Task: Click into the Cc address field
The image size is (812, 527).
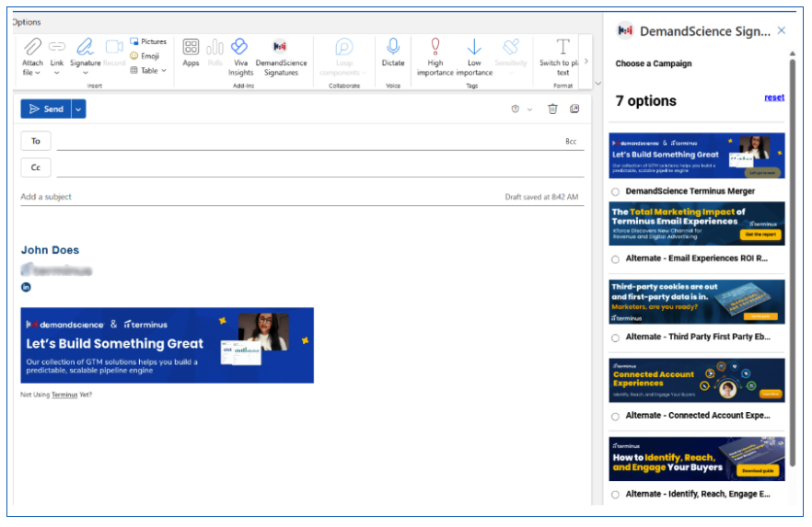Action: click(320, 167)
